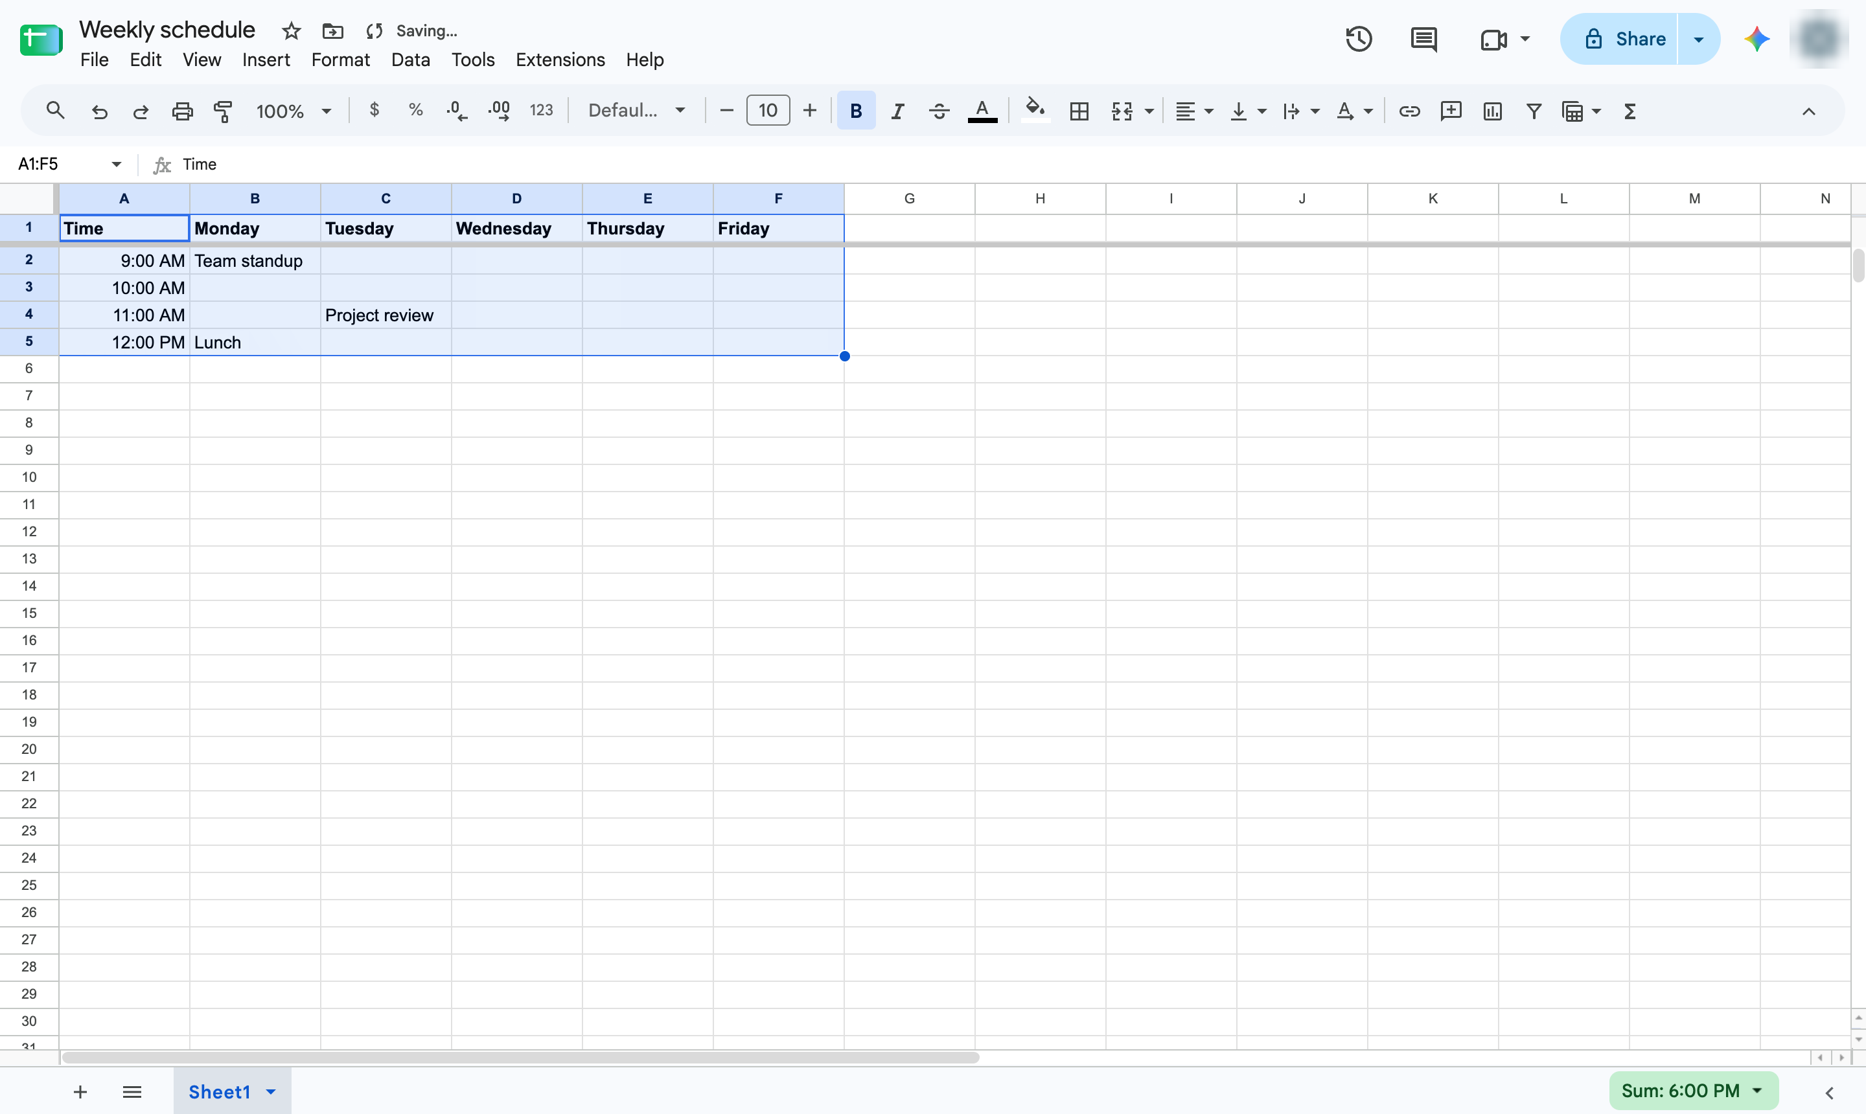The height and width of the screenshot is (1114, 1866).
Task: Toggle italic formatting
Action: [x=897, y=111]
